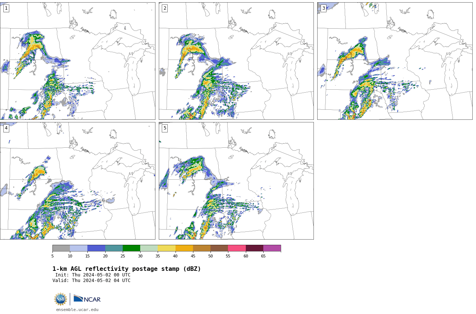This screenshot has width=476, height=314.
Task: Open ensemble member 2 reflectivity map
Action: (x=236, y=61)
